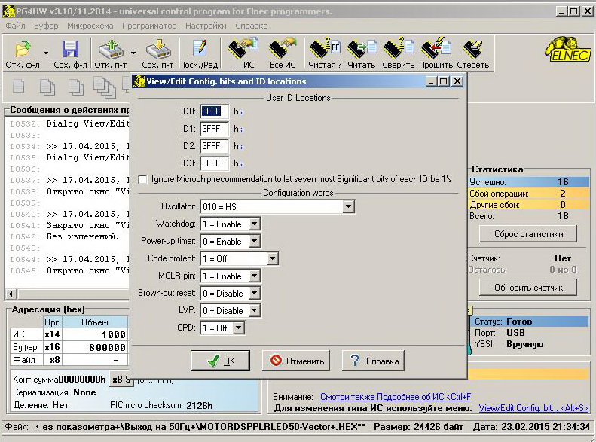Click the Отменить cancel button
Viewport: 596px width, 442px height.
297,361
